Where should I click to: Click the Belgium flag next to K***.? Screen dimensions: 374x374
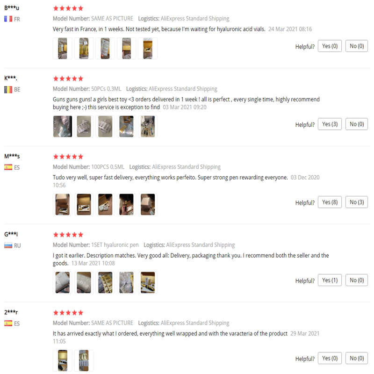(8, 89)
